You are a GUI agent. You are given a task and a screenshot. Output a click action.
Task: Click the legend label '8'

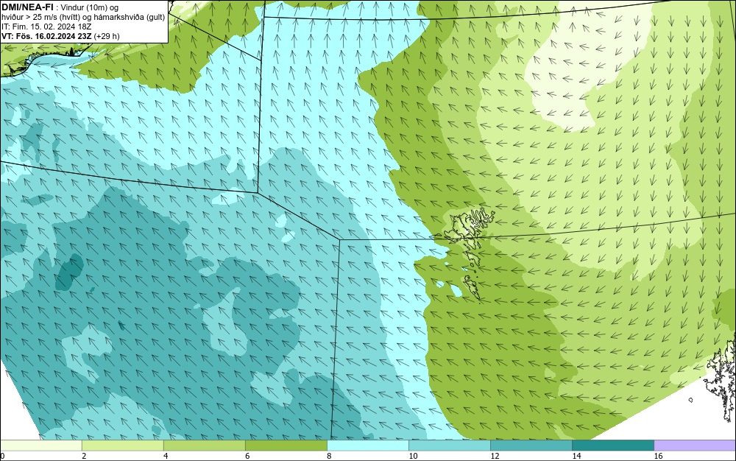point(329,456)
